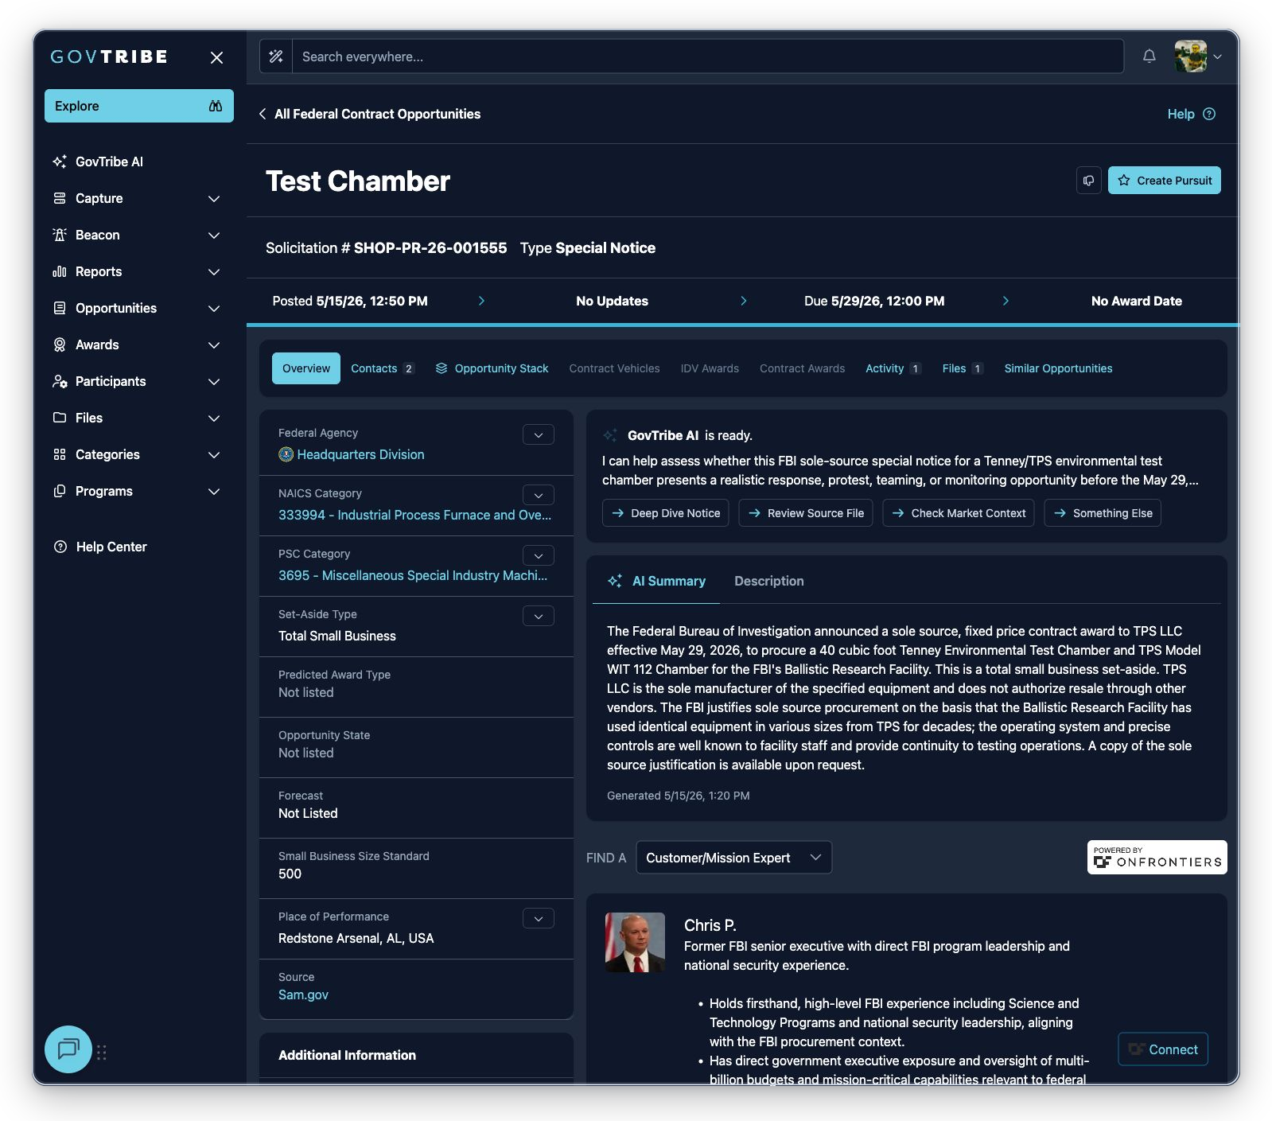The image size is (1272, 1121).
Task: Click Deep Dive Notice button
Action: point(666,513)
